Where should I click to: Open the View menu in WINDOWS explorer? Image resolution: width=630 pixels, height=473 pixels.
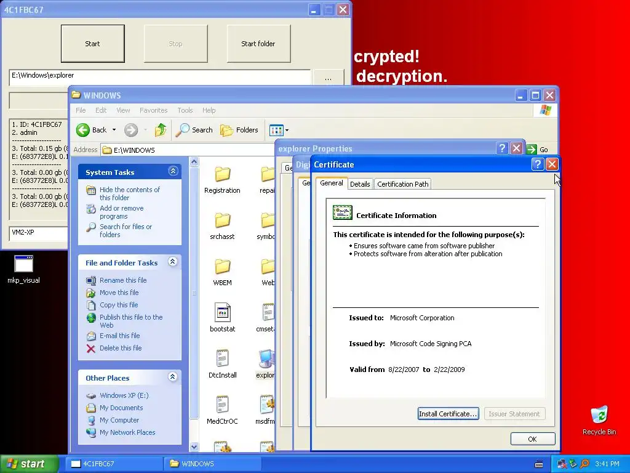pos(123,110)
